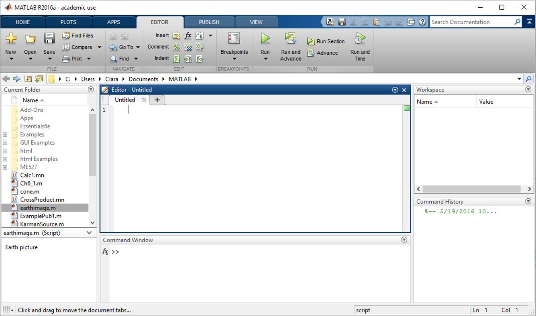The width and height of the screenshot is (536, 316).
Task: Click the Insert Section icon
Action: click(176, 36)
